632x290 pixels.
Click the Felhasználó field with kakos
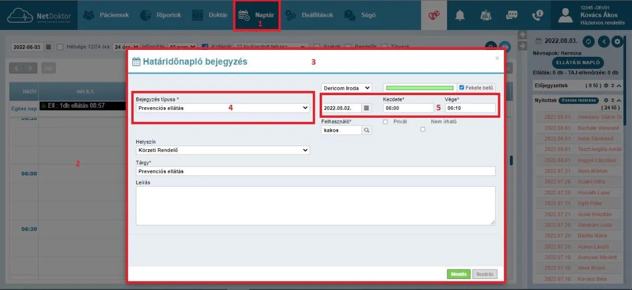342,130
